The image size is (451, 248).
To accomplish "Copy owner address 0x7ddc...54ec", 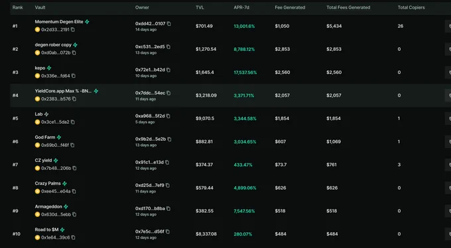I will coord(168,93).
